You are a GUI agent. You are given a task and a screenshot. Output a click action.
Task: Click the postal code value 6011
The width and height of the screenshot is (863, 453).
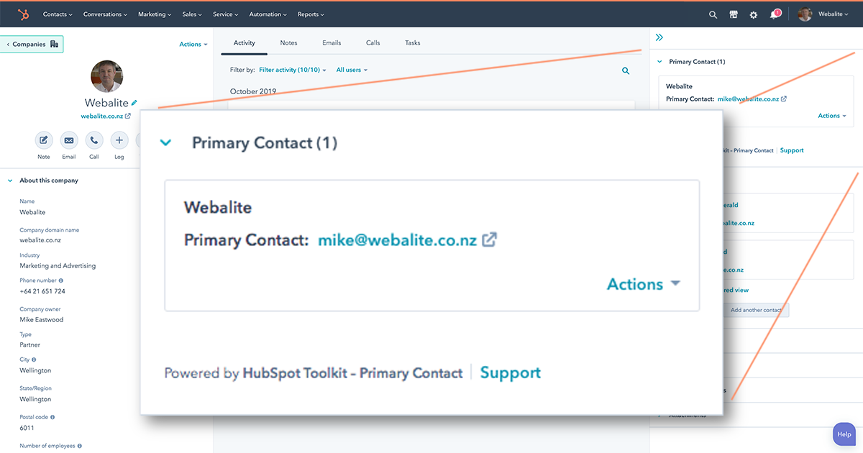[x=26, y=428]
